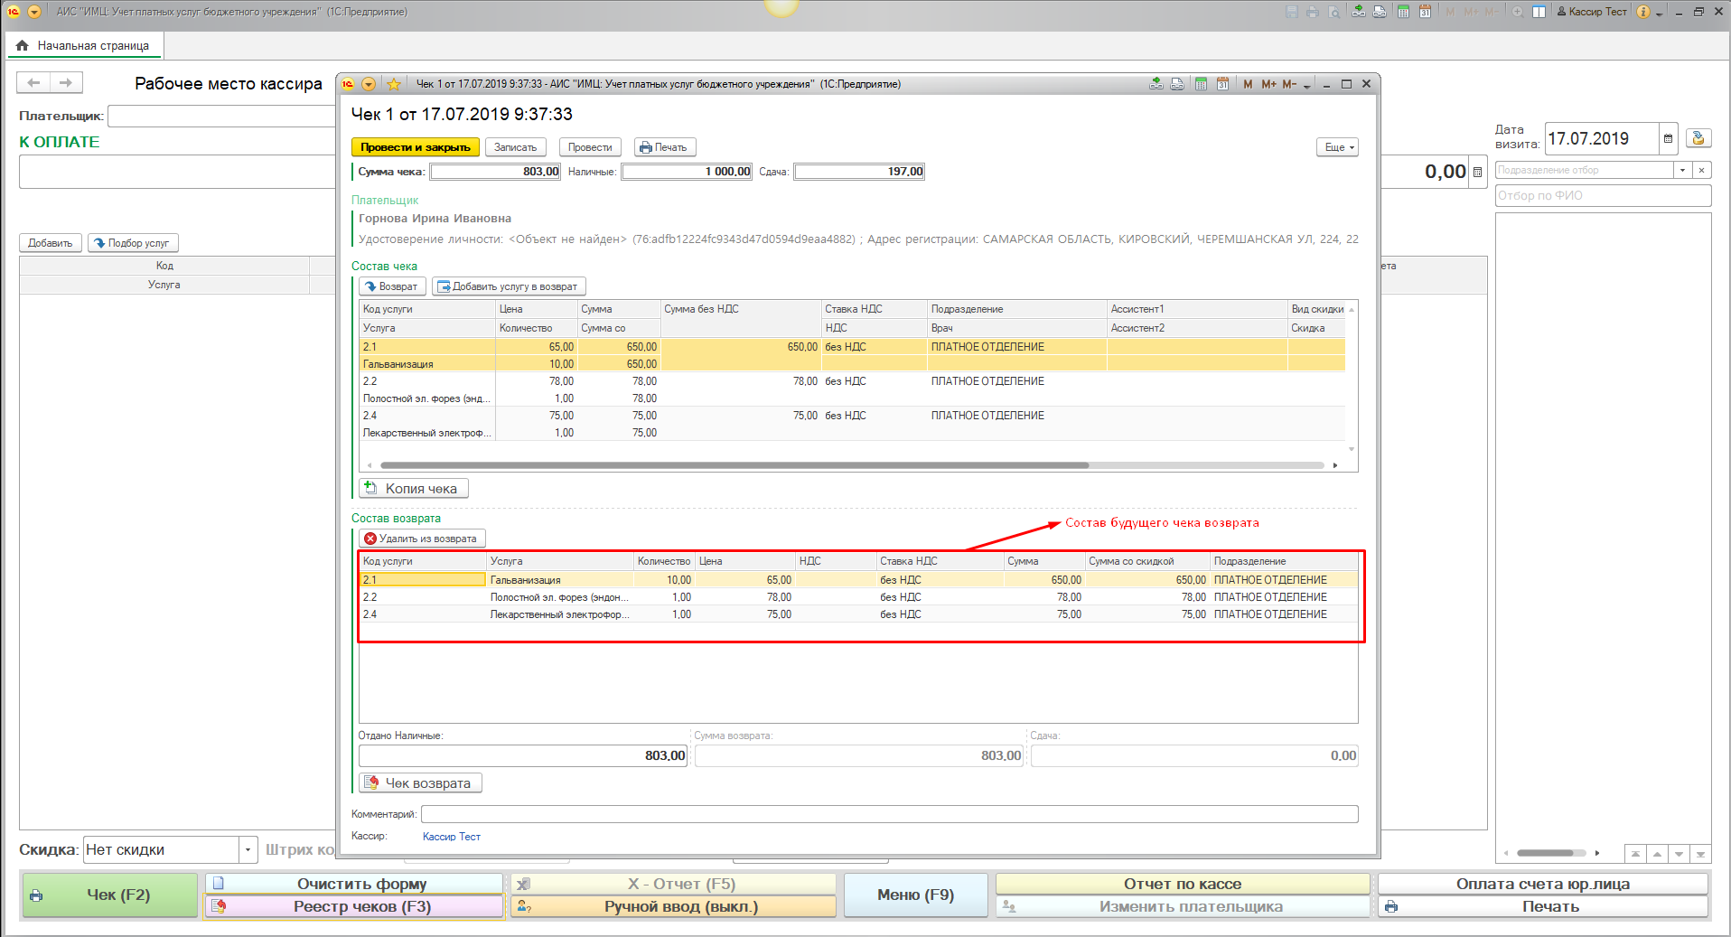1731x937 pixels.
Task: Click the Чек возврата button
Action: pyautogui.click(x=420, y=783)
